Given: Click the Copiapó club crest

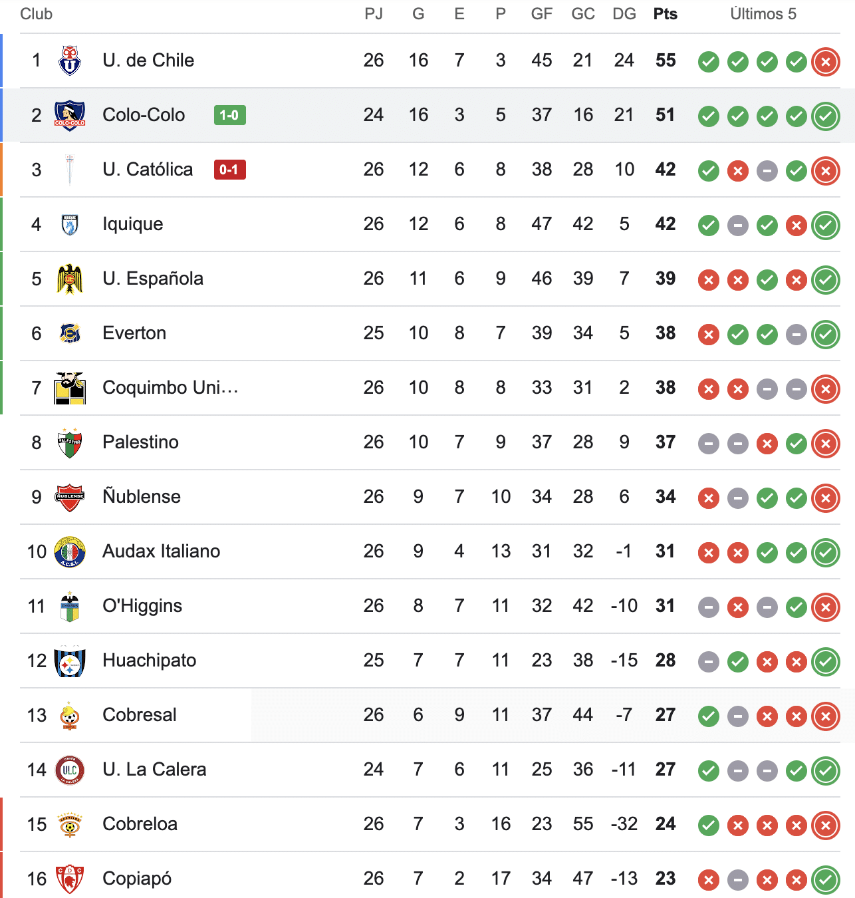Looking at the screenshot, I should (70, 879).
